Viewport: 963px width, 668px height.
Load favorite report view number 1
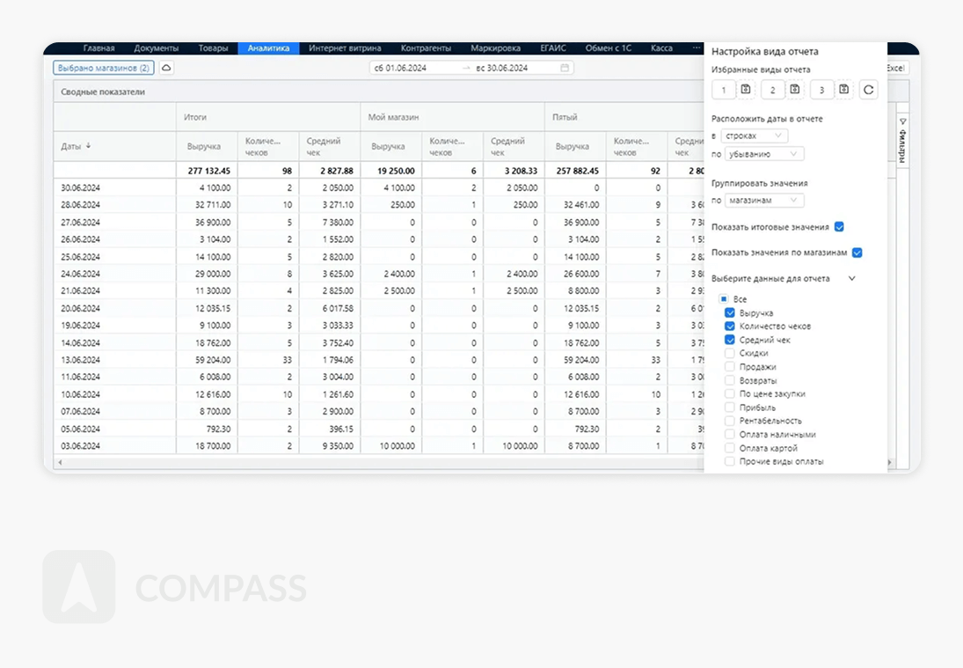point(724,90)
